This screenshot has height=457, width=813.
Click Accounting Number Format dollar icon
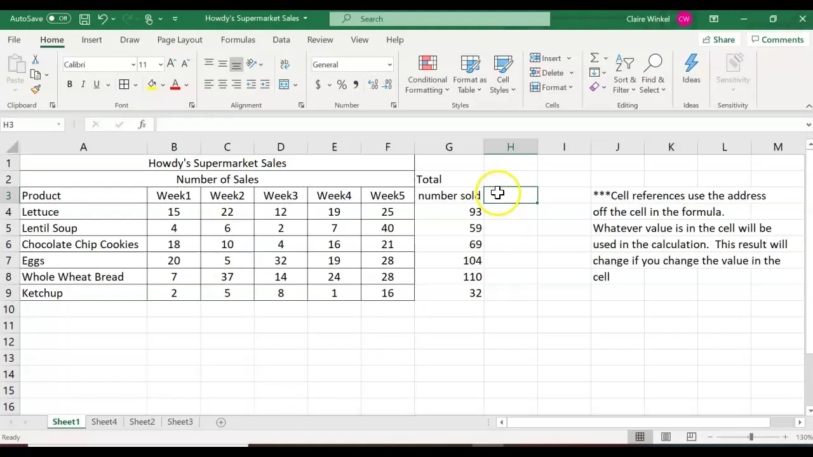pos(318,84)
